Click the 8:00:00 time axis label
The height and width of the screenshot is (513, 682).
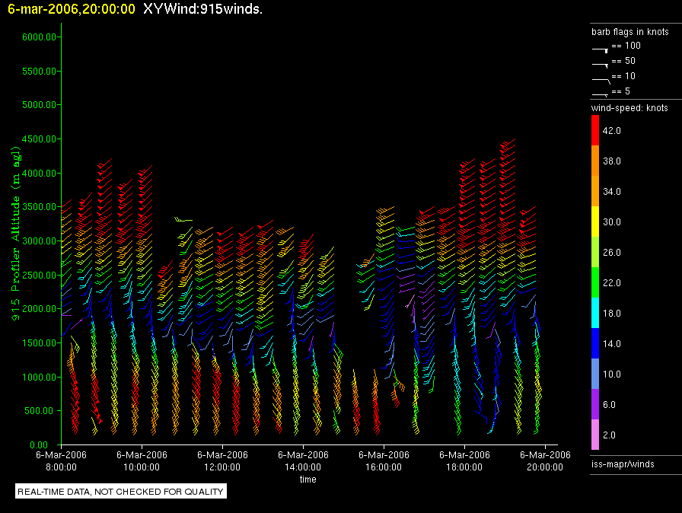pos(61,467)
